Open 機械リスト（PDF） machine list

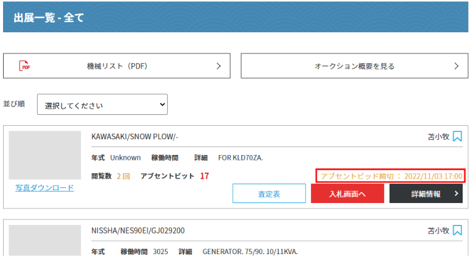point(116,66)
